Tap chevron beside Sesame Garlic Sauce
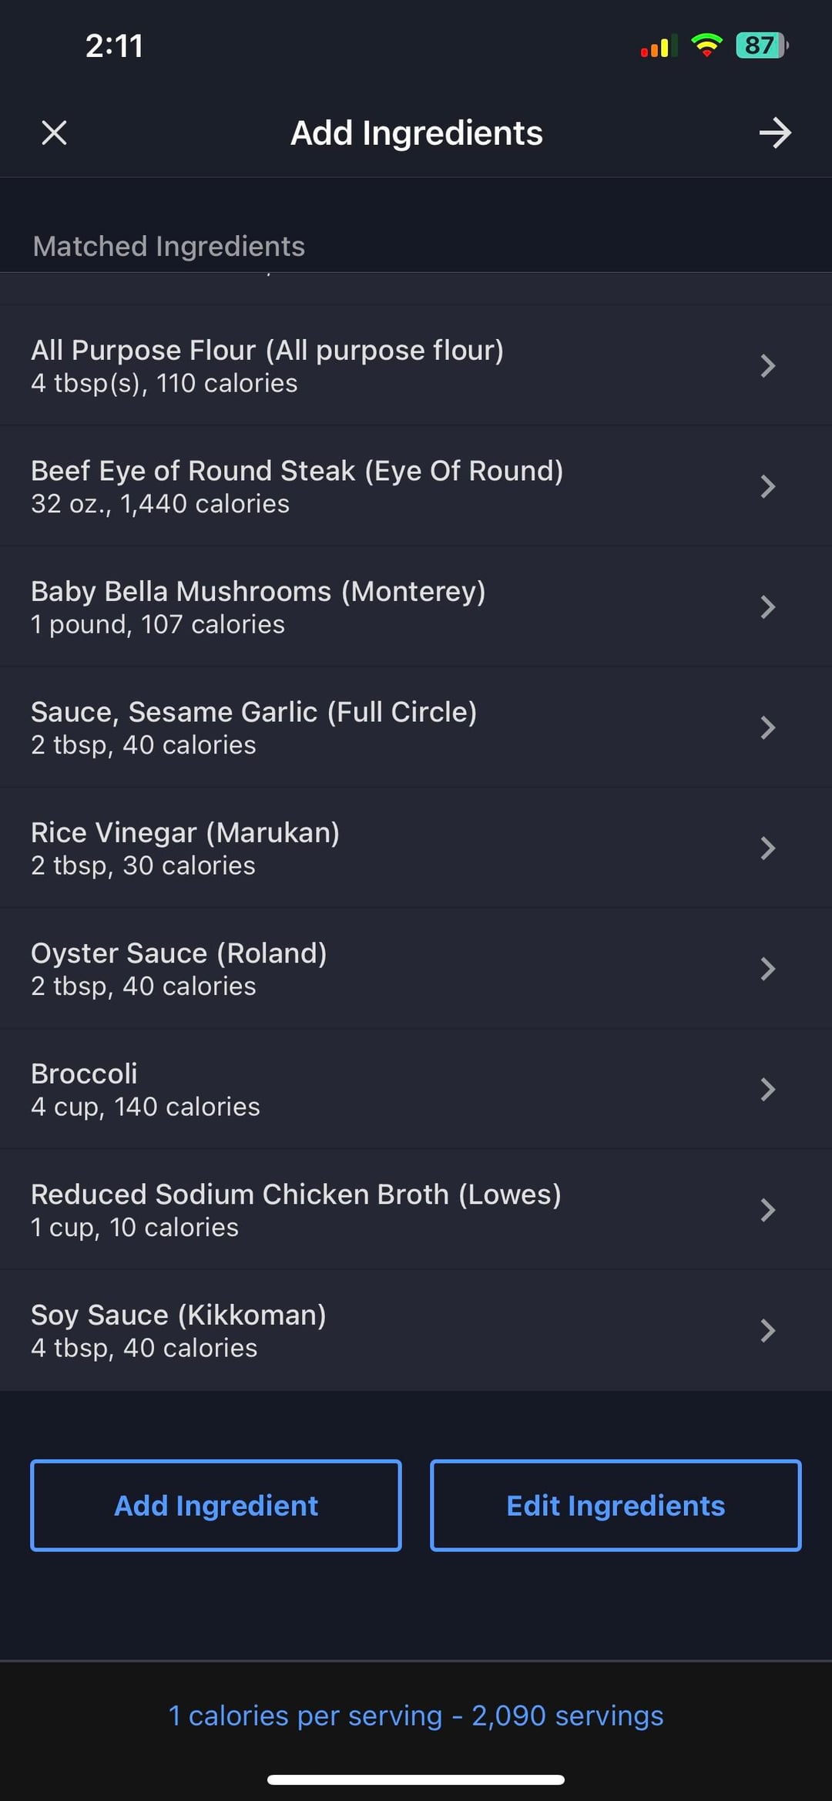Screen dimensions: 832x1801 (x=767, y=727)
